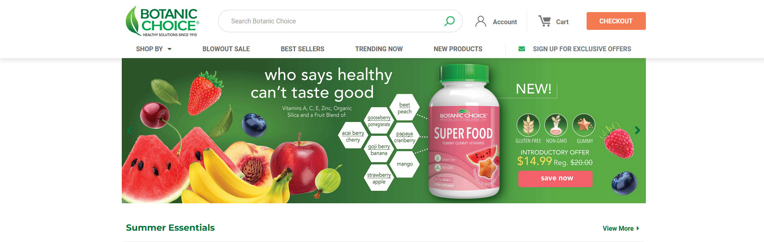Click the magnifying glass search icon
Viewport: 764px width, 242px height.
(449, 21)
